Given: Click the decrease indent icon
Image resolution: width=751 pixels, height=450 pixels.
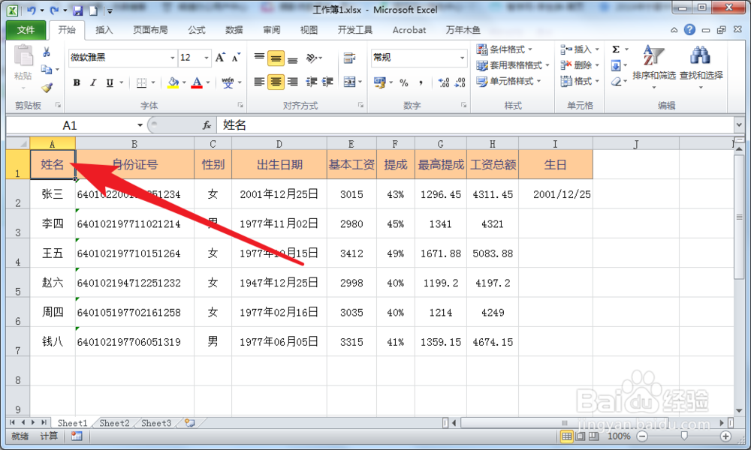Looking at the screenshot, I should (312, 82).
